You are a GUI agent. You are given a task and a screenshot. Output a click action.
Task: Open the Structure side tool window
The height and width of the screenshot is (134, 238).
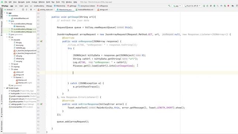click(1, 99)
